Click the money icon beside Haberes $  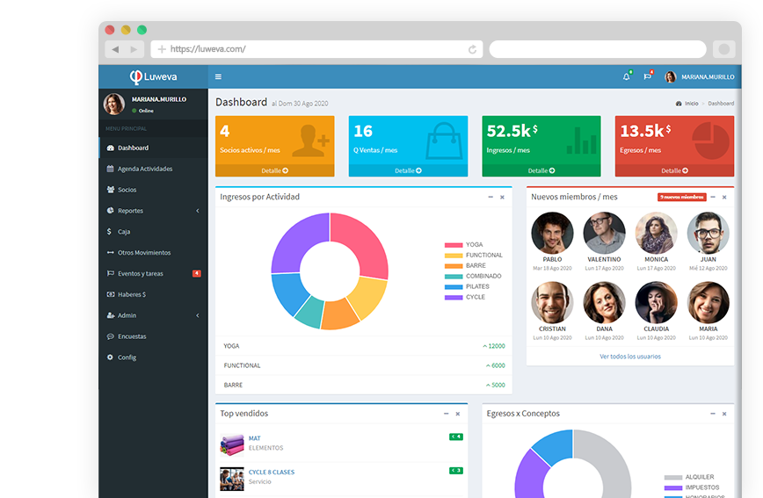[111, 294]
